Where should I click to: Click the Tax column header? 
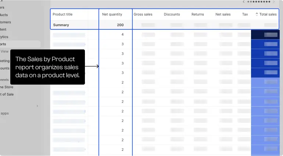click(245, 14)
